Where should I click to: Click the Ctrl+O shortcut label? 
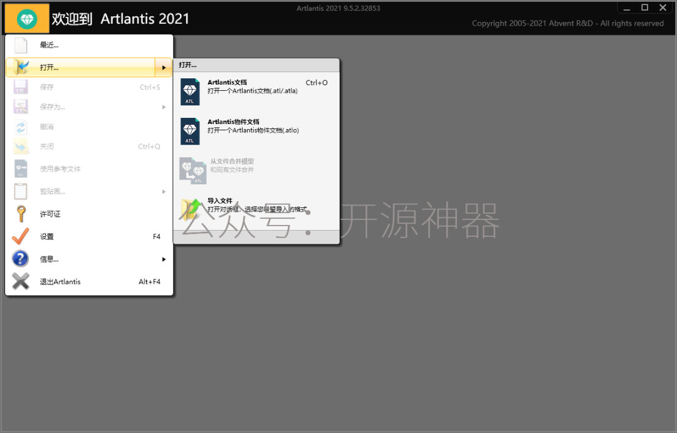click(317, 83)
